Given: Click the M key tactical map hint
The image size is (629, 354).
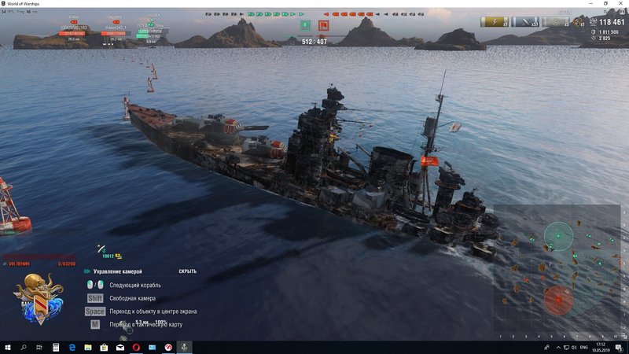Looking at the screenshot, I should tap(95, 324).
